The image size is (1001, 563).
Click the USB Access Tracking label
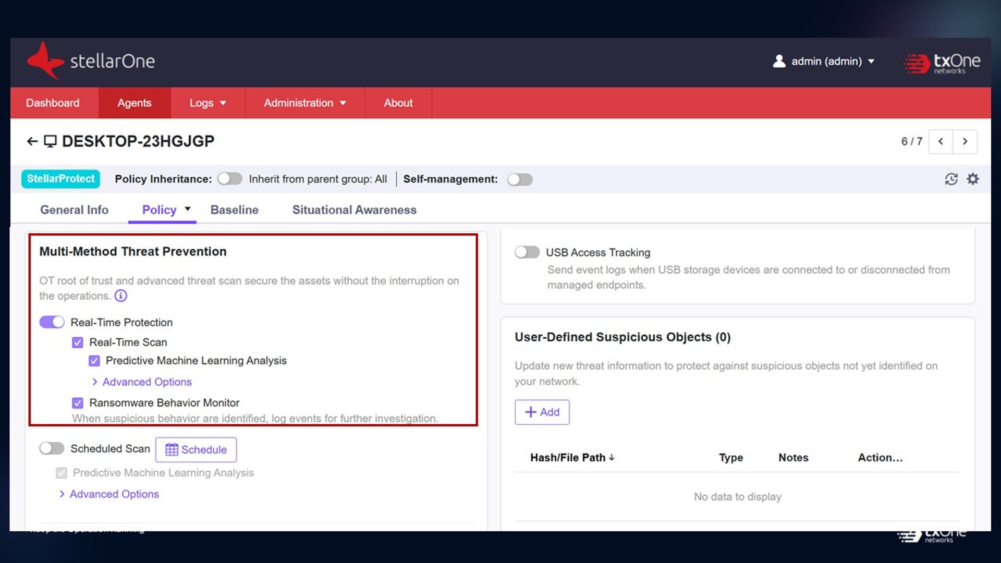tap(598, 252)
